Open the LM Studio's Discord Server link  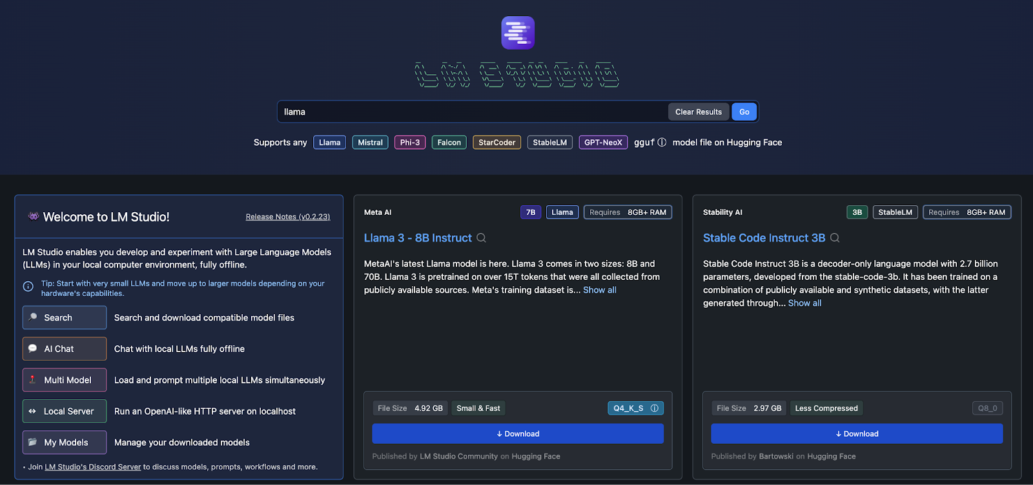(x=93, y=467)
